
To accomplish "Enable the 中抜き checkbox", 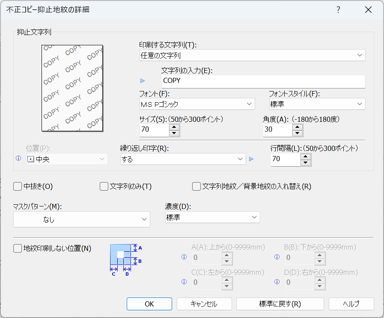I will pos(18,186).
